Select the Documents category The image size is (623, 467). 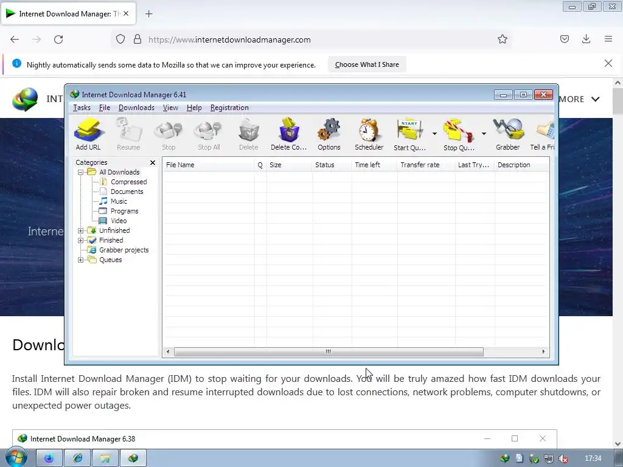pos(127,192)
